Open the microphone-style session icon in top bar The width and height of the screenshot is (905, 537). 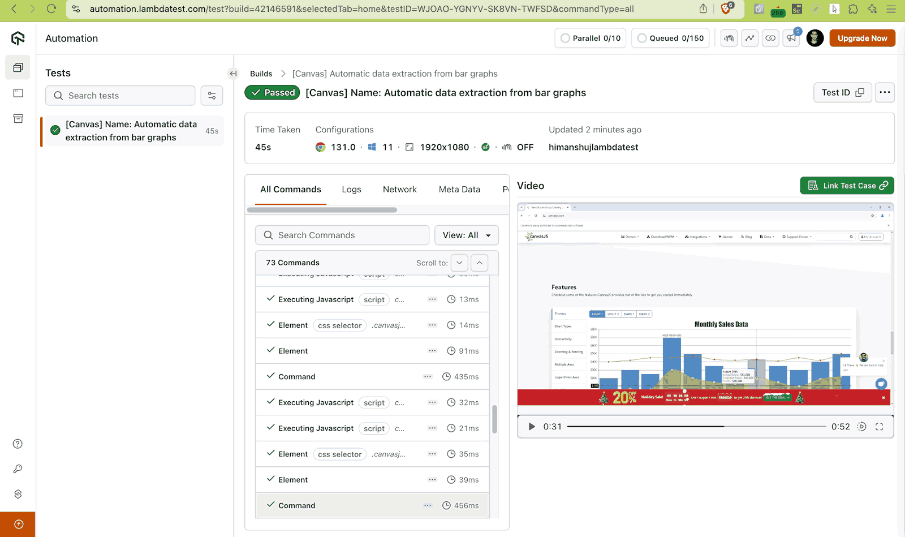(729, 38)
